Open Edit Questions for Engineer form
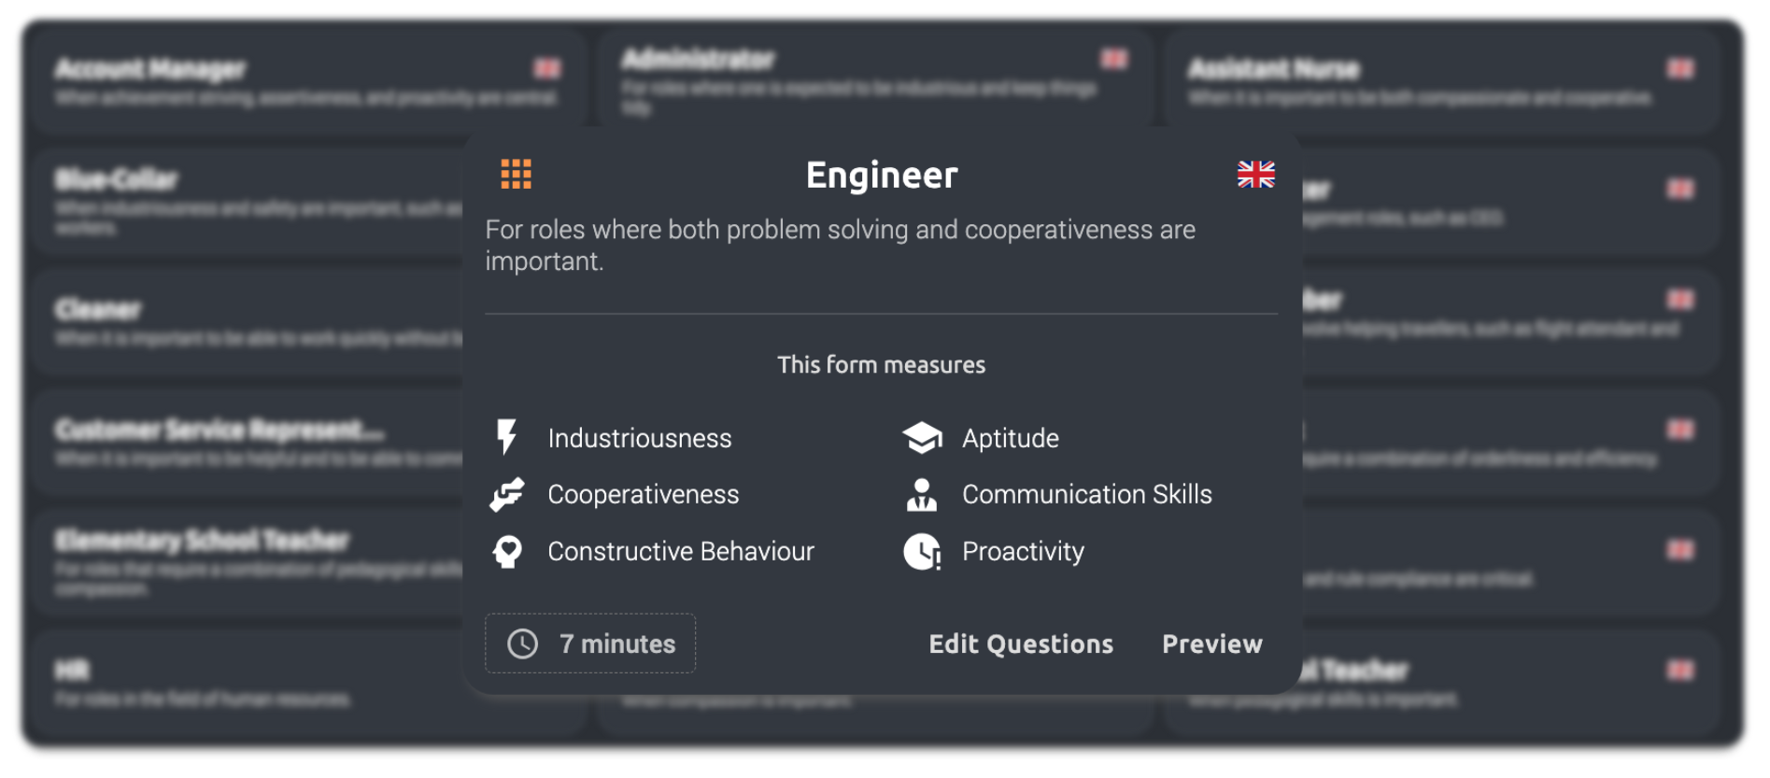The height and width of the screenshot is (778, 1770). tap(1020, 644)
